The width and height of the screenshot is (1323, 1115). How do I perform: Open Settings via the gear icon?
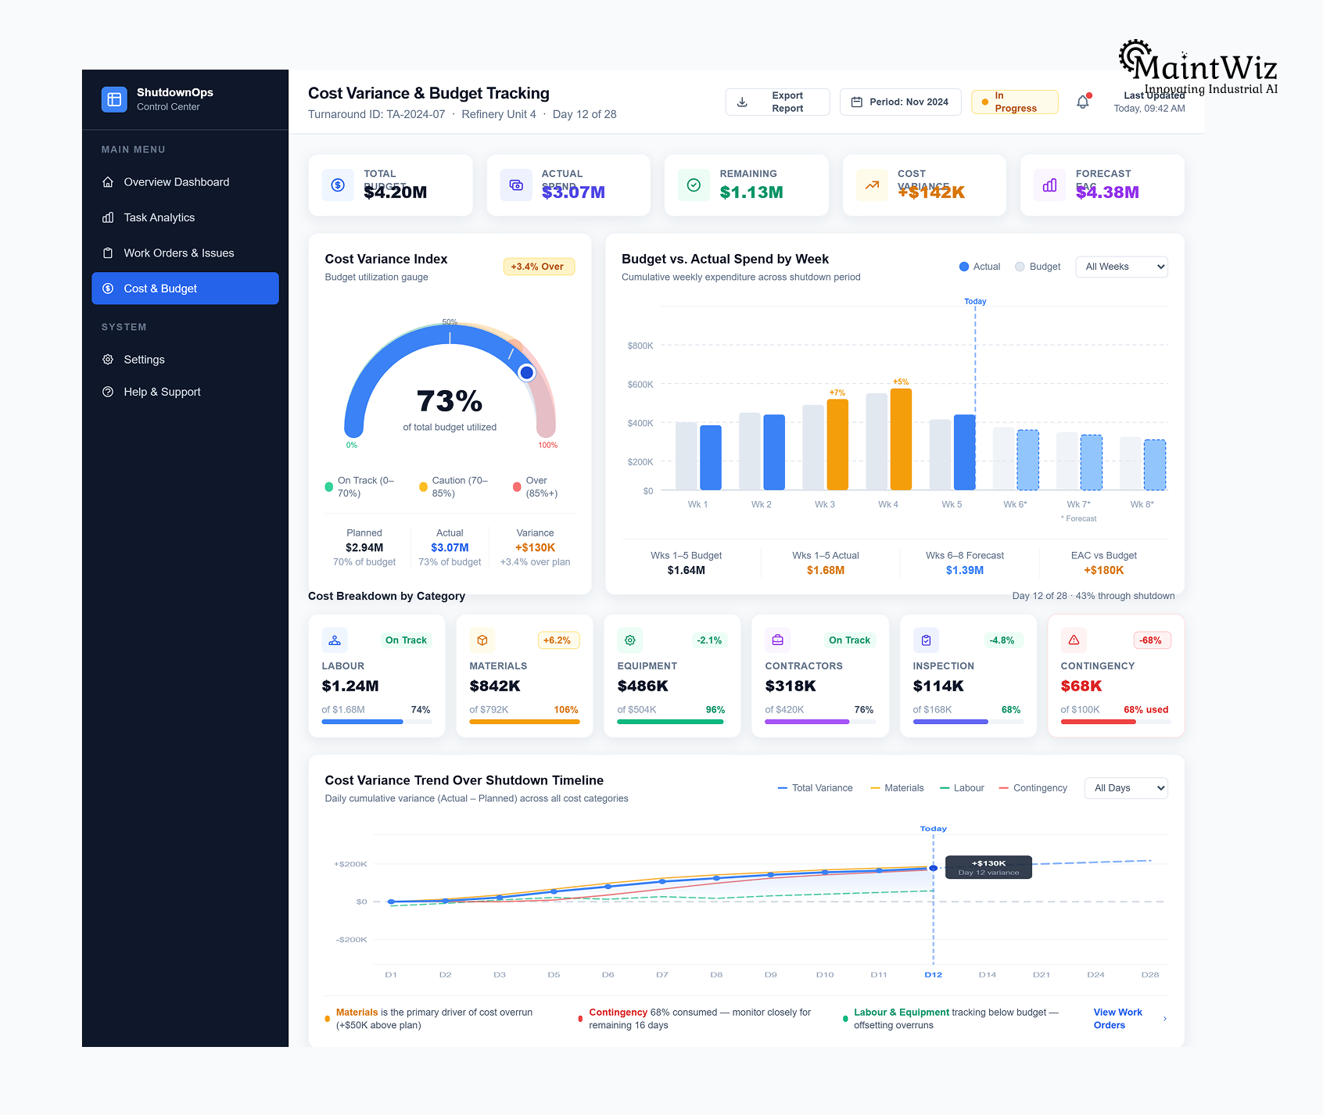point(108,360)
